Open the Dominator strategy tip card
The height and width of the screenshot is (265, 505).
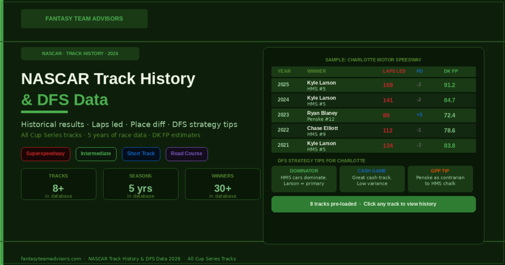point(304,179)
